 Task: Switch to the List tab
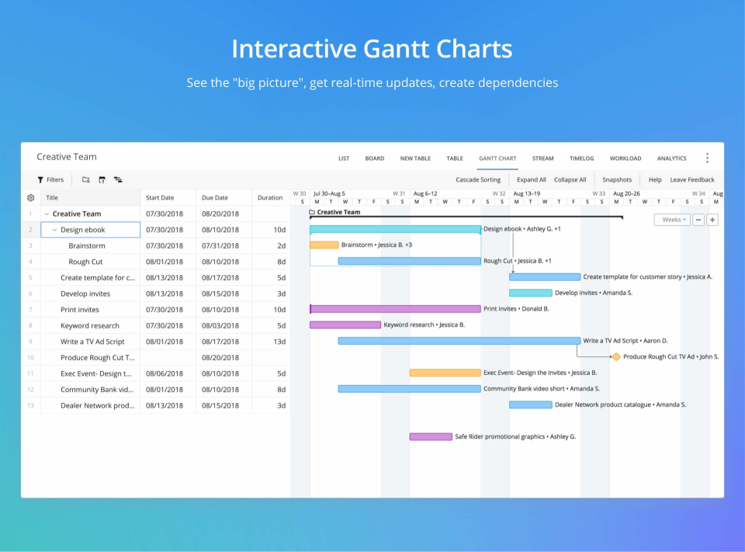tap(344, 158)
